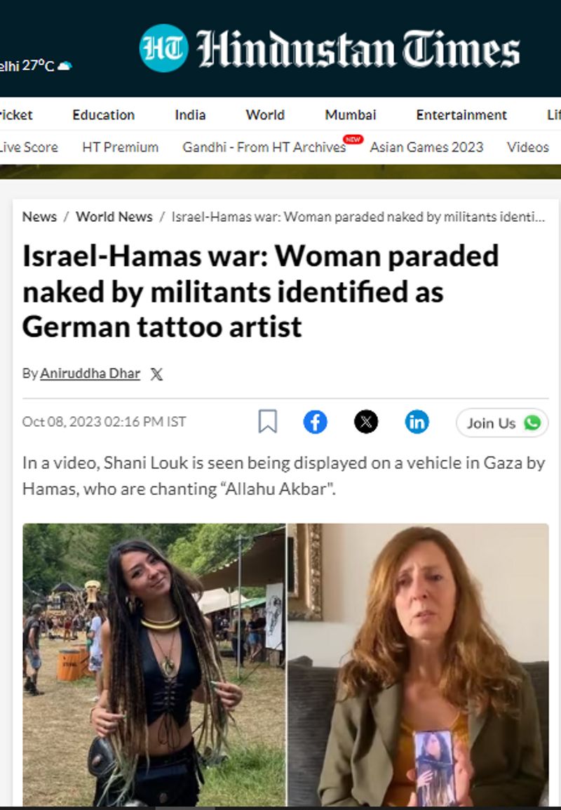This screenshot has width=561, height=810.
Task: Click the Delhi weather cloud icon
Action: click(x=65, y=65)
